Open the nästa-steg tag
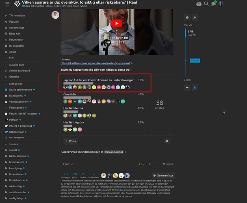Screen dimensions: 247x203 pos(15,186)
